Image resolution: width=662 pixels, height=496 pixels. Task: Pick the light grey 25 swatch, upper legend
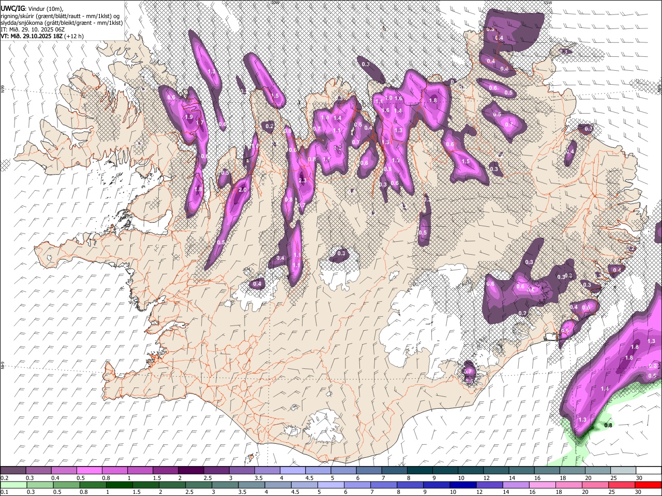pyautogui.click(x=623, y=471)
